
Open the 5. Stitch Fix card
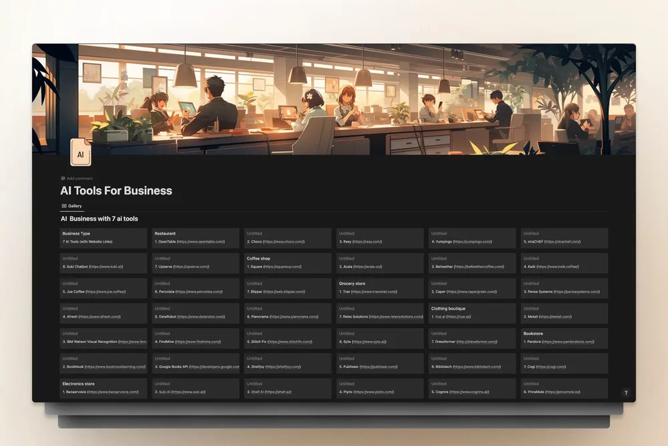(288, 338)
